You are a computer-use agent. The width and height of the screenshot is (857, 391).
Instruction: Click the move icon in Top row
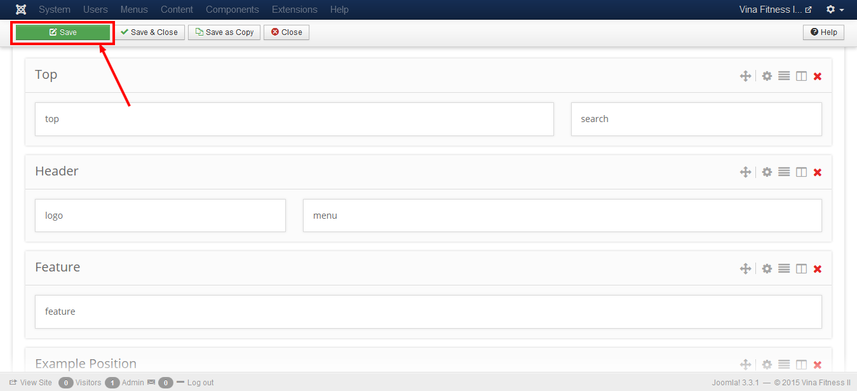745,76
